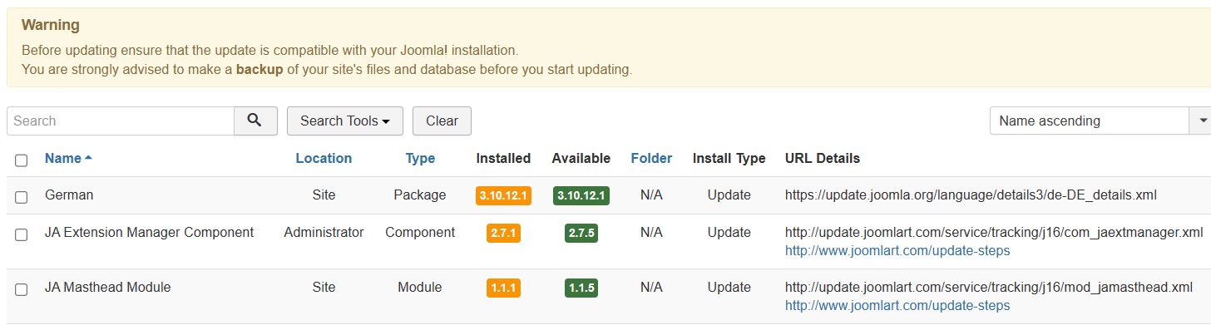Image resolution: width=1211 pixels, height=335 pixels.
Task: Click the orange 2.7.1 installed version badge
Action: pyautogui.click(x=503, y=233)
